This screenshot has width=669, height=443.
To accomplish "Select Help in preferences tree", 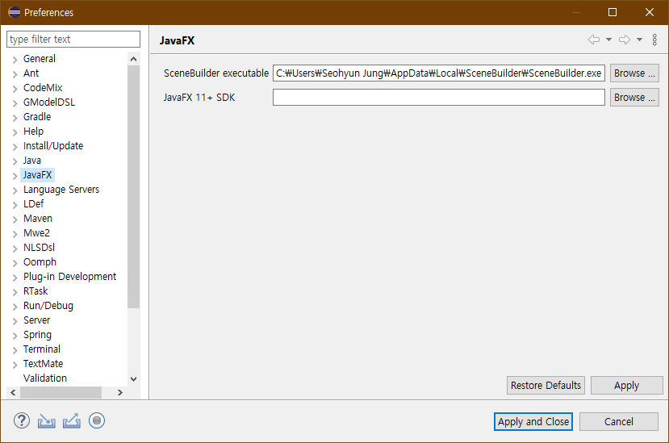I will (x=33, y=131).
